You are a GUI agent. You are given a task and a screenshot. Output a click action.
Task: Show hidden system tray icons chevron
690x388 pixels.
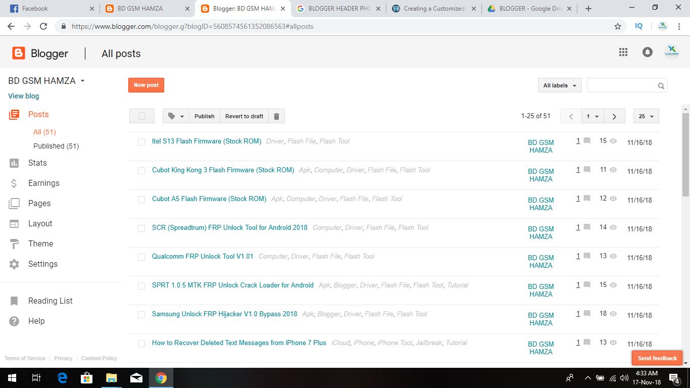click(587, 378)
